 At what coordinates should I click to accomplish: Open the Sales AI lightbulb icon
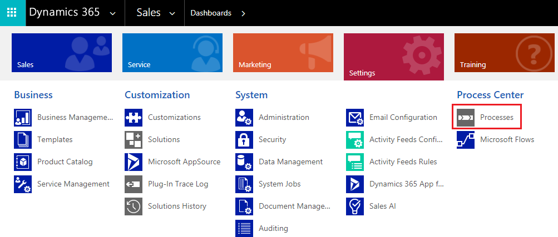click(355, 206)
